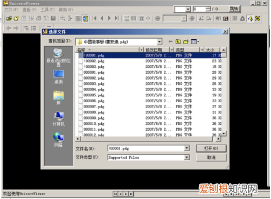This screenshot has width=271, height=199.
Task: Open 网络 network in dialog sidebar
Action: 58,140
